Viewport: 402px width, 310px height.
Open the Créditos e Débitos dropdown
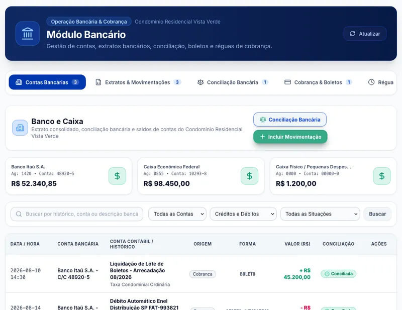coord(243,214)
